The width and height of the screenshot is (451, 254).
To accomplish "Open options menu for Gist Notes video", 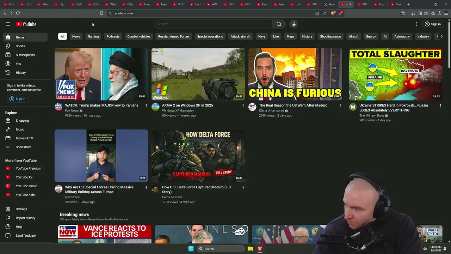I will point(146,187).
